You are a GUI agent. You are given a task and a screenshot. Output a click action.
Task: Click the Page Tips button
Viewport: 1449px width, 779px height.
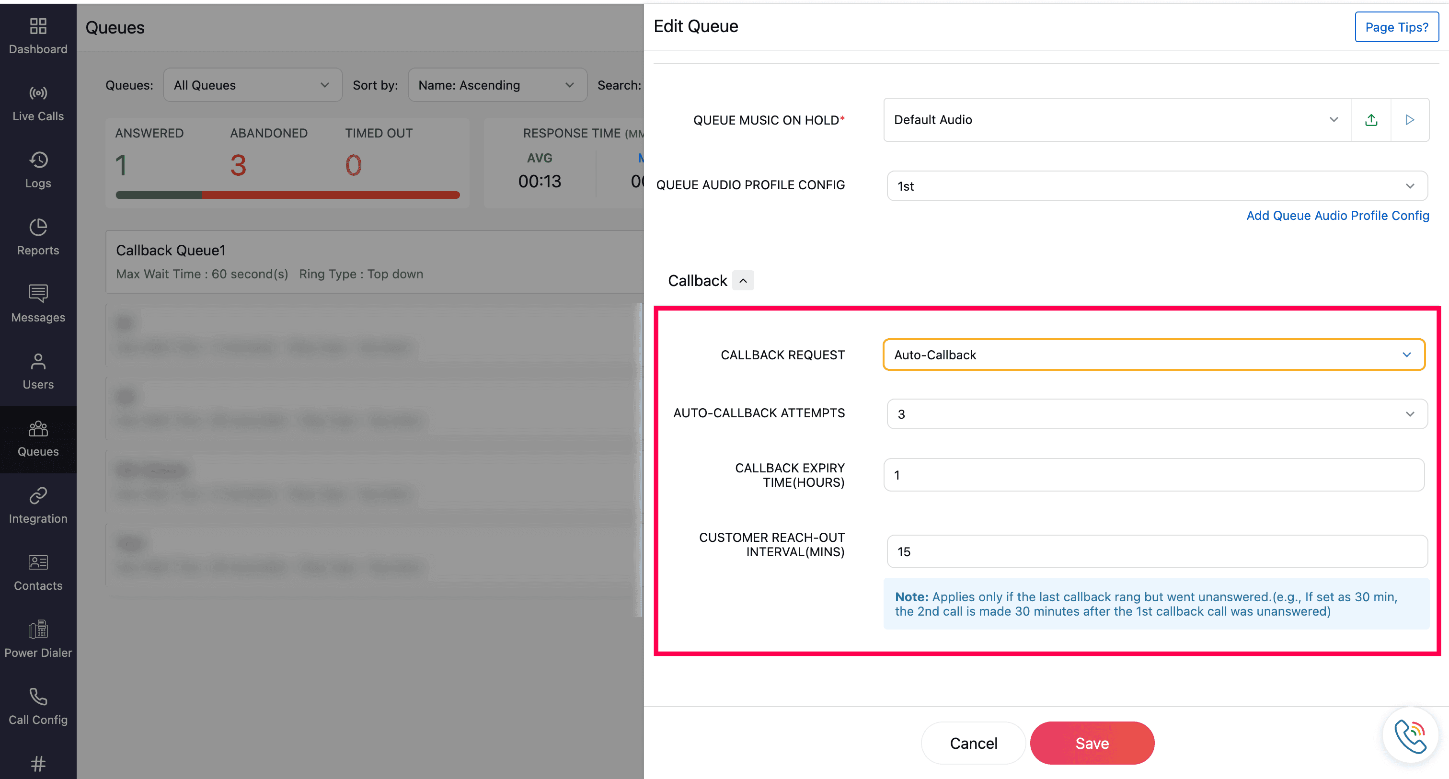(1396, 27)
